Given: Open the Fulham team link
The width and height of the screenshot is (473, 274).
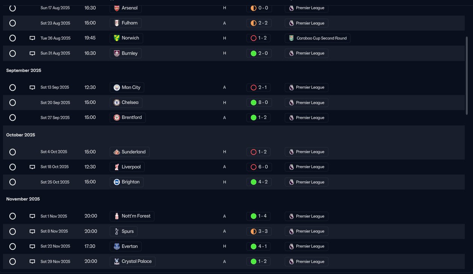Looking at the screenshot, I should pos(126,23).
